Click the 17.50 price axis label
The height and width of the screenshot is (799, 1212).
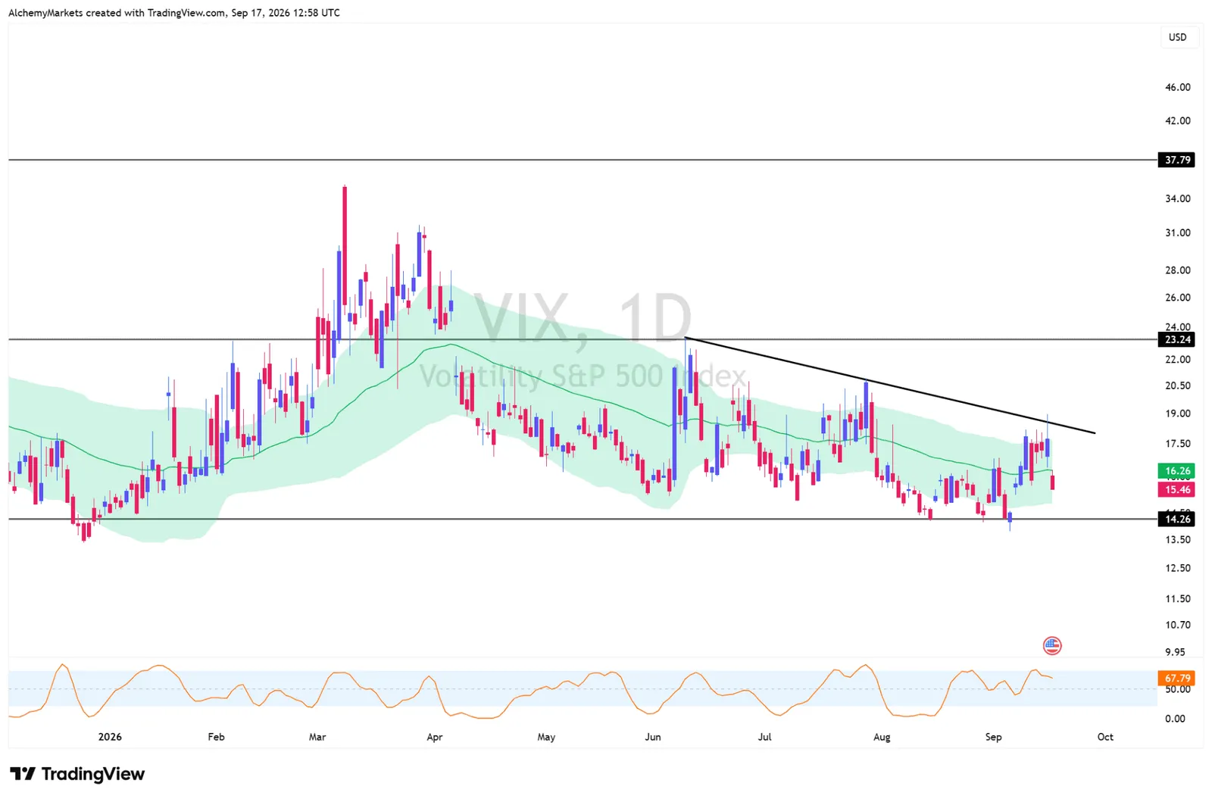pyautogui.click(x=1177, y=444)
